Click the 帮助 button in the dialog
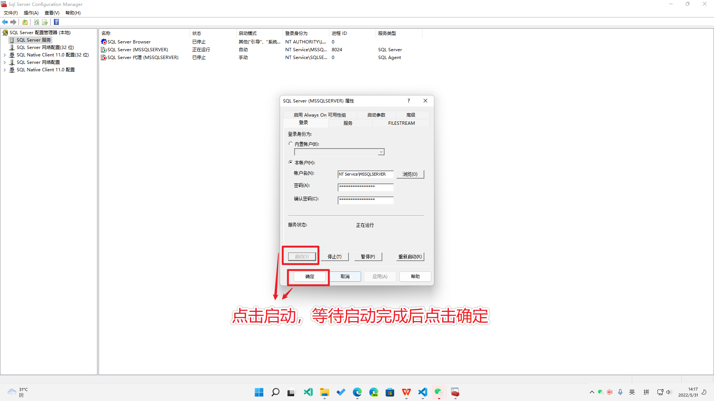This screenshot has width=714, height=401. (415, 277)
